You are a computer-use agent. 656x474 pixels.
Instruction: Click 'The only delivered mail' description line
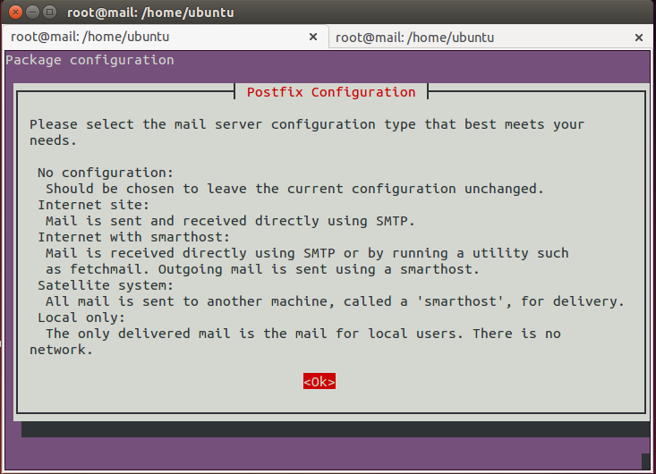click(303, 334)
